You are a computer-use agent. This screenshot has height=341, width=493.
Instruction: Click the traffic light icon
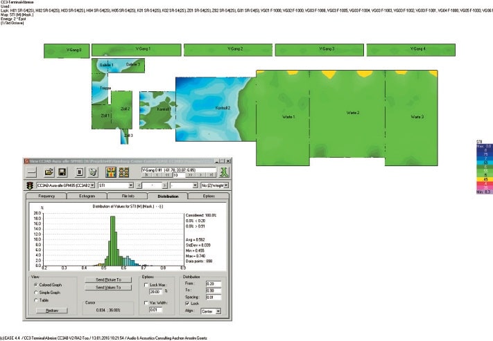pyautogui.click(x=29, y=185)
